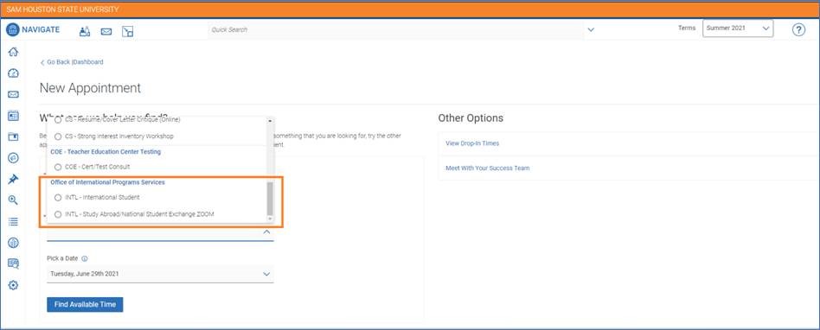Go to the Home icon in sidebar
Viewport: 820px width, 330px height.
(13, 52)
